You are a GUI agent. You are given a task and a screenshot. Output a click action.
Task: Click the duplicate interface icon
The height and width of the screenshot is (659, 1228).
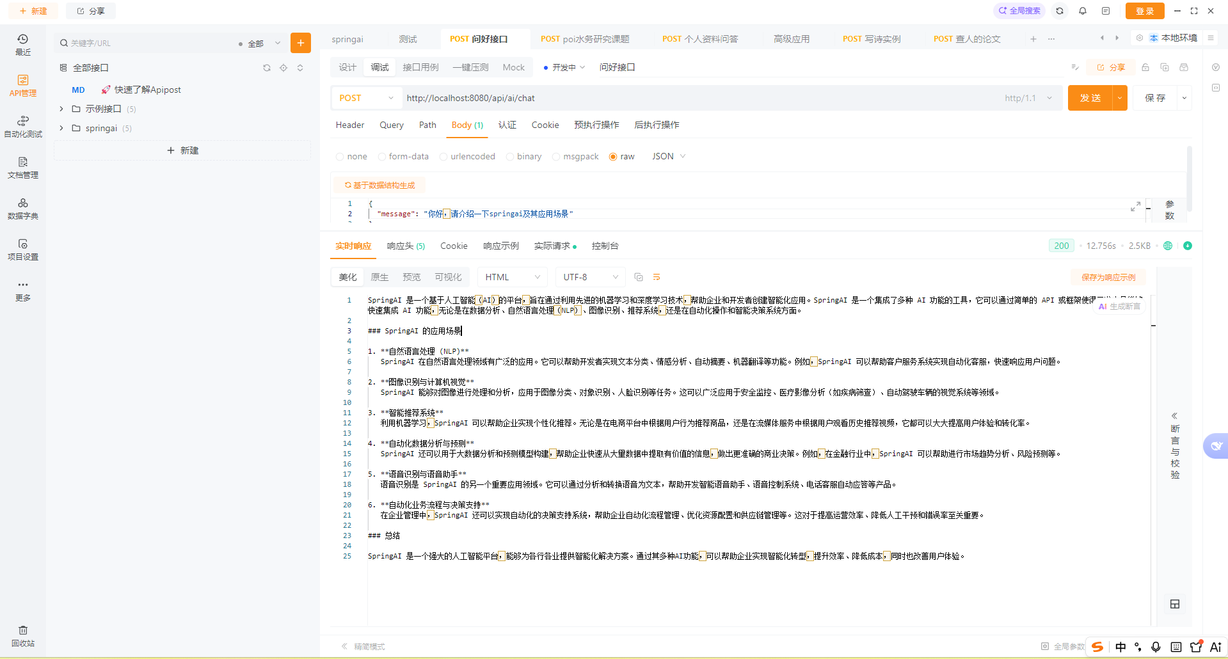pyautogui.click(x=1165, y=67)
